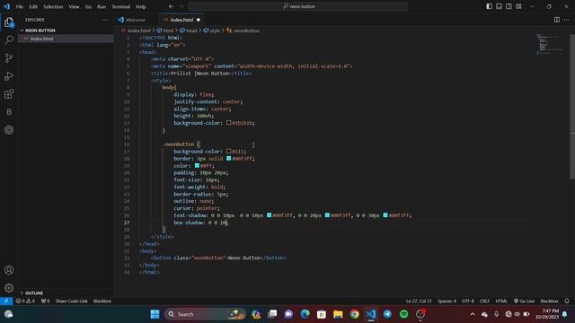Open the Terminal menu
This screenshot has width=575, height=323.
[x=121, y=6]
